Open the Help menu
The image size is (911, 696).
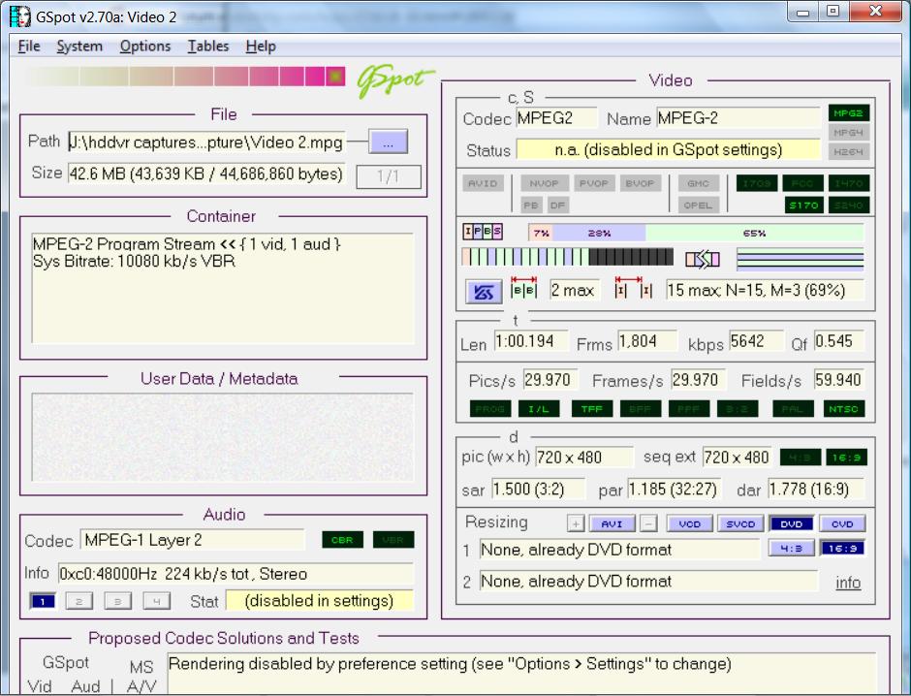coord(261,46)
